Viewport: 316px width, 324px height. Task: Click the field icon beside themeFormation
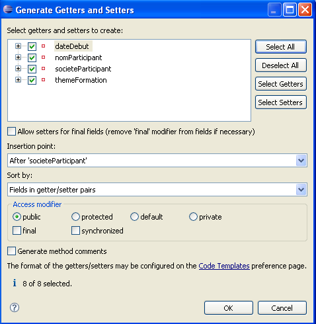pyautogui.click(x=44, y=80)
